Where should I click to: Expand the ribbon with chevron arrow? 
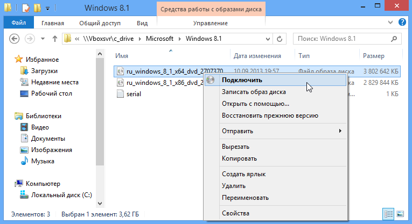tap(390, 23)
